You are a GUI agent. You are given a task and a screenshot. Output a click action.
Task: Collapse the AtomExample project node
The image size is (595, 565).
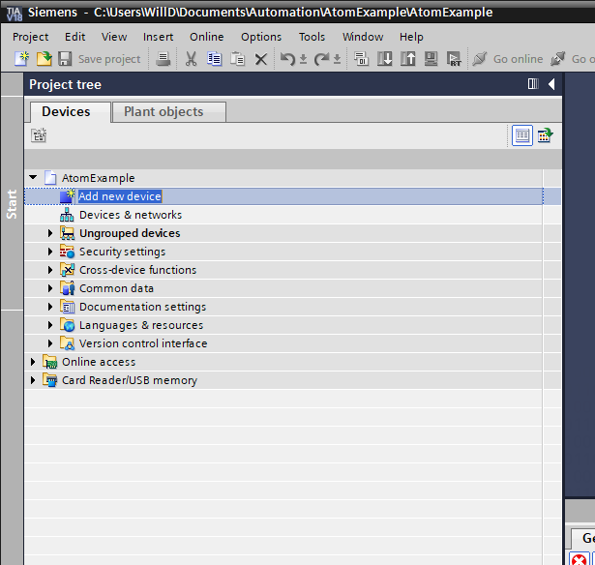33,178
